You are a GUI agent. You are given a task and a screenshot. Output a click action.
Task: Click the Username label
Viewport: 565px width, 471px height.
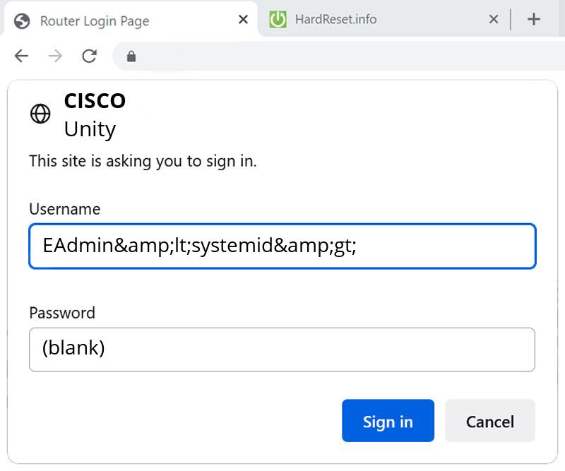[x=64, y=209]
